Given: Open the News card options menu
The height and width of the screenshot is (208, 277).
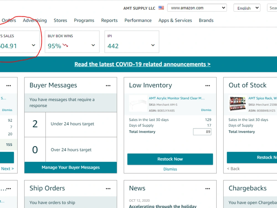Looking at the screenshot, I should [x=207, y=189].
